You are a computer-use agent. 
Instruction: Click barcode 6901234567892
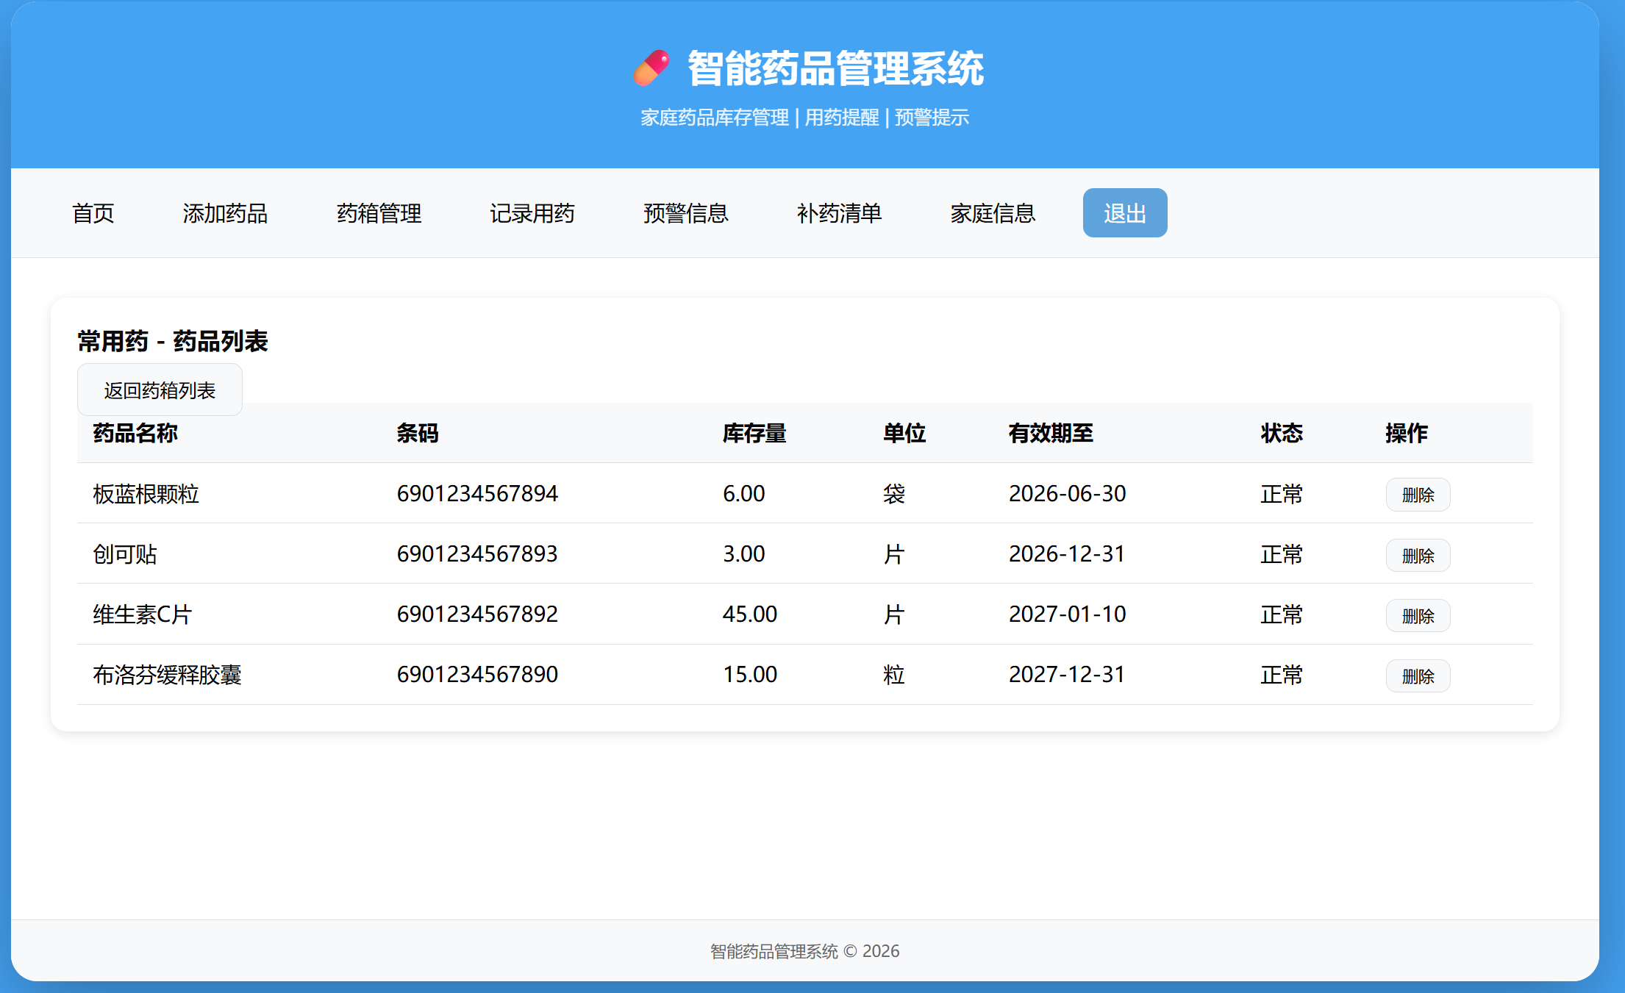click(x=478, y=614)
